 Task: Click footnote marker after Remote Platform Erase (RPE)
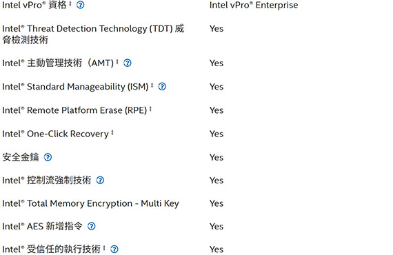point(150,109)
